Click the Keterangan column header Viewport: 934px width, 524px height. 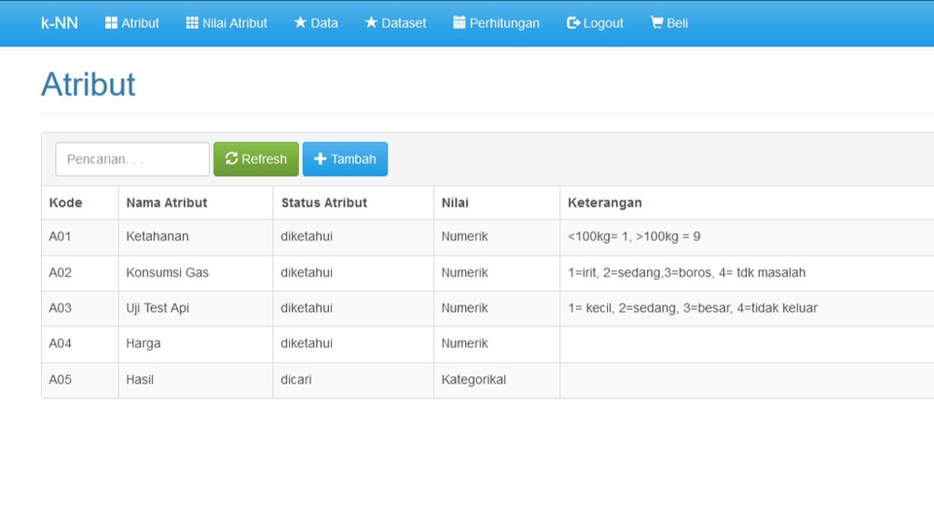tap(604, 202)
